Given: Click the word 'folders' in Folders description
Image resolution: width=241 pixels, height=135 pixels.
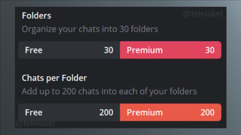Looking at the screenshot, I should coord(144,29).
